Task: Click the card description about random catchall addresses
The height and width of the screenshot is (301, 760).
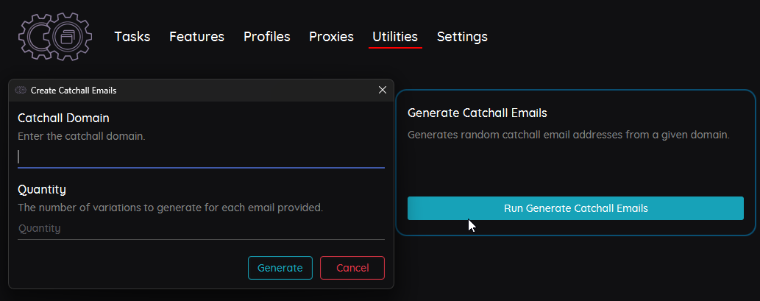Action: [569, 135]
